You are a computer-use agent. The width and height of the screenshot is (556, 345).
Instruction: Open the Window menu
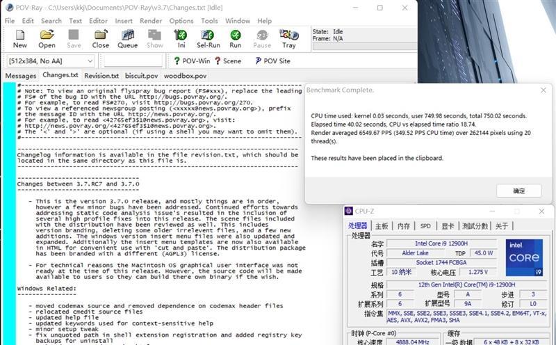[x=238, y=21]
